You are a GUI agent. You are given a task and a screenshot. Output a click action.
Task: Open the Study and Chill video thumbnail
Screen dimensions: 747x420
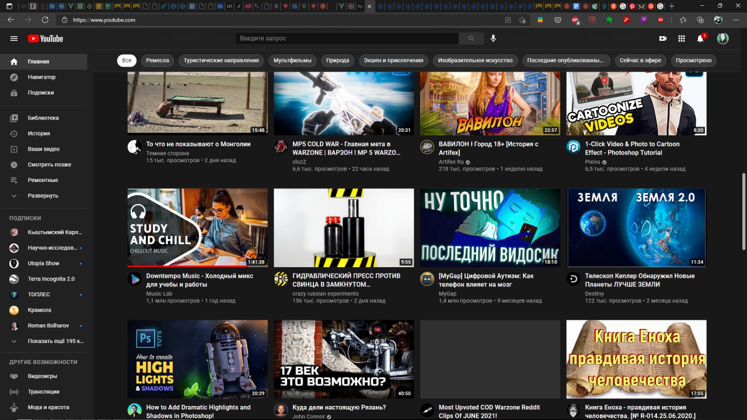click(198, 228)
